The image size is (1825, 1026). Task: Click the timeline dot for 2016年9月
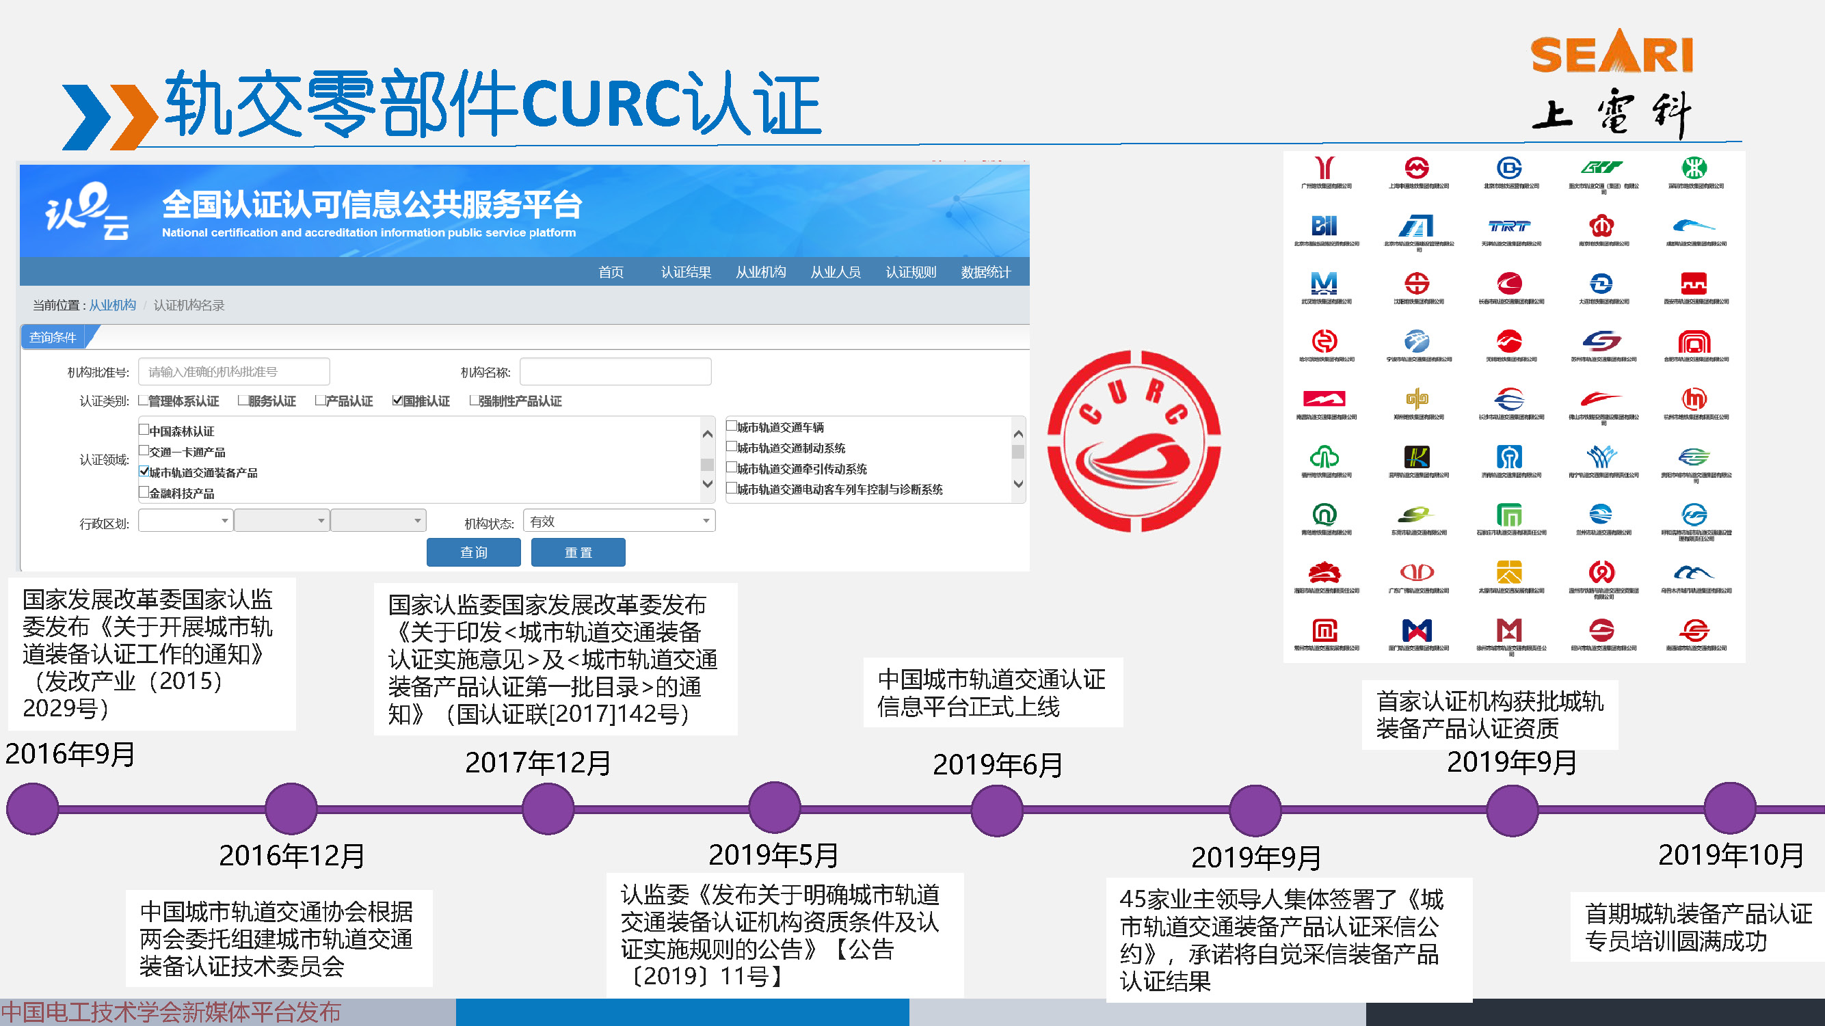point(33,809)
